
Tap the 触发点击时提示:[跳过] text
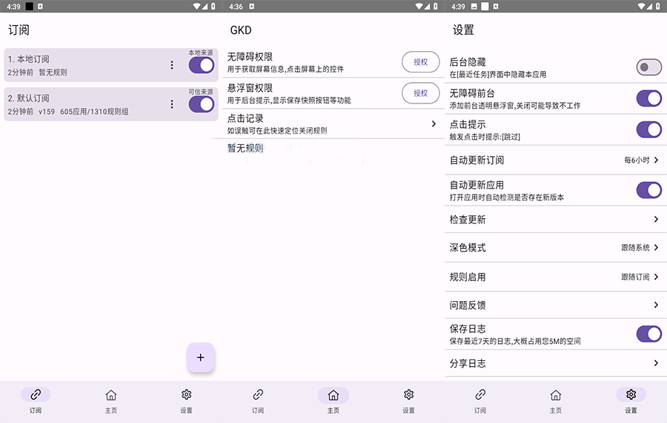pyautogui.click(x=485, y=137)
